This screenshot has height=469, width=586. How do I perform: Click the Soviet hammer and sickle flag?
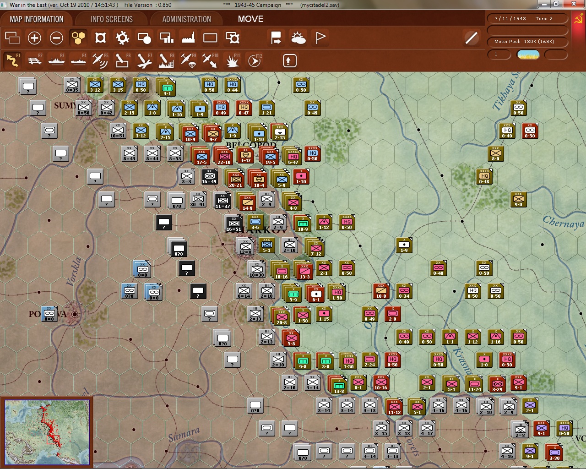tap(578, 19)
